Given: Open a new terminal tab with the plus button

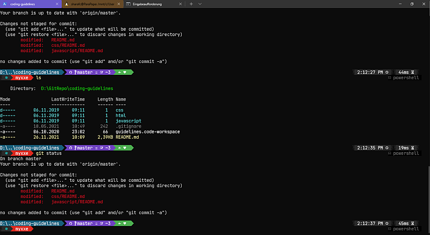Looking at the screenshot, I should pos(191,4).
